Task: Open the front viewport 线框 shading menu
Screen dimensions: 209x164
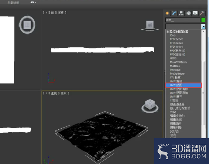Action: [x=61, y=13]
